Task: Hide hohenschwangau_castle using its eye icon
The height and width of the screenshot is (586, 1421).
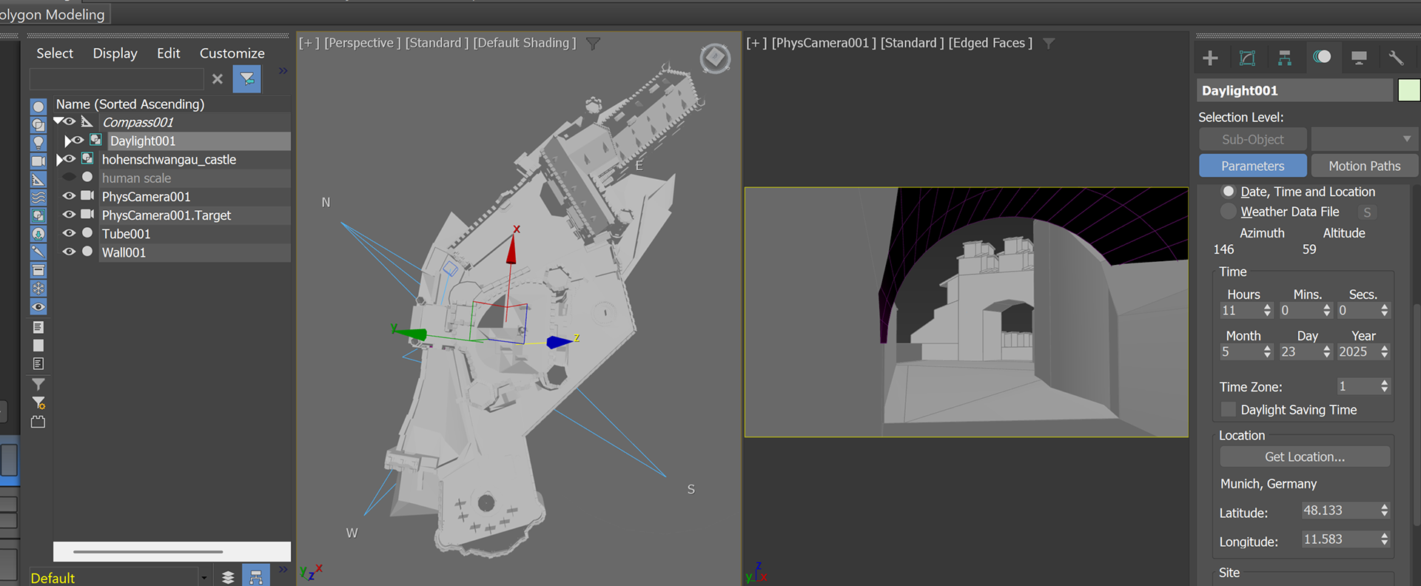Action: (70, 158)
